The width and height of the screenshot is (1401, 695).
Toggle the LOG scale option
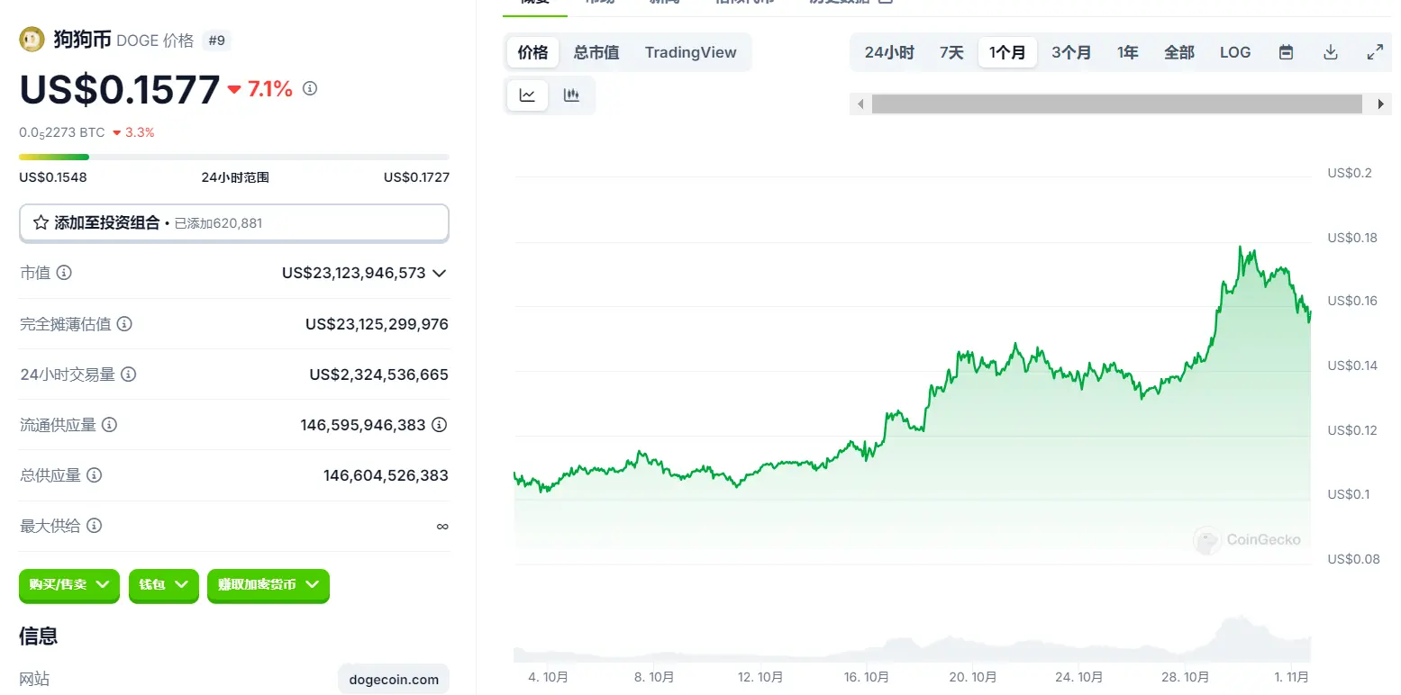tap(1235, 52)
